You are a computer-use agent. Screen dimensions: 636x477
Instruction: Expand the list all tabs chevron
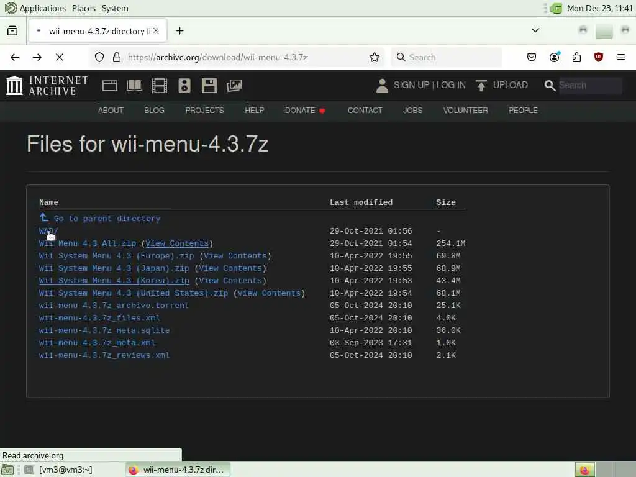coord(535,30)
